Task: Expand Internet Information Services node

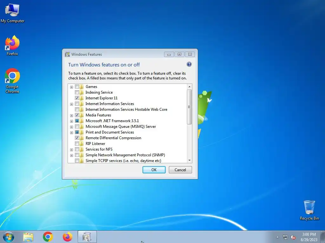Action: [x=71, y=104]
